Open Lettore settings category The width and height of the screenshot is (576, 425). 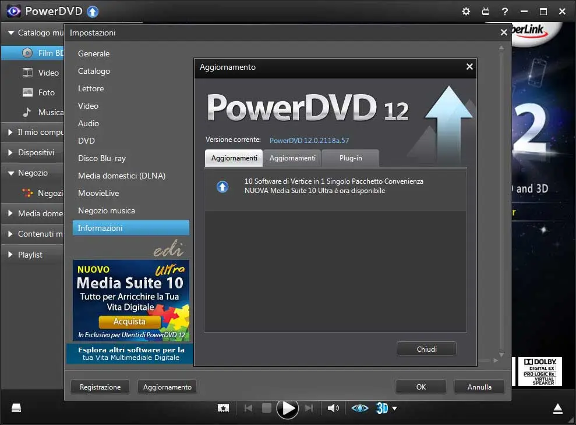(x=131, y=88)
